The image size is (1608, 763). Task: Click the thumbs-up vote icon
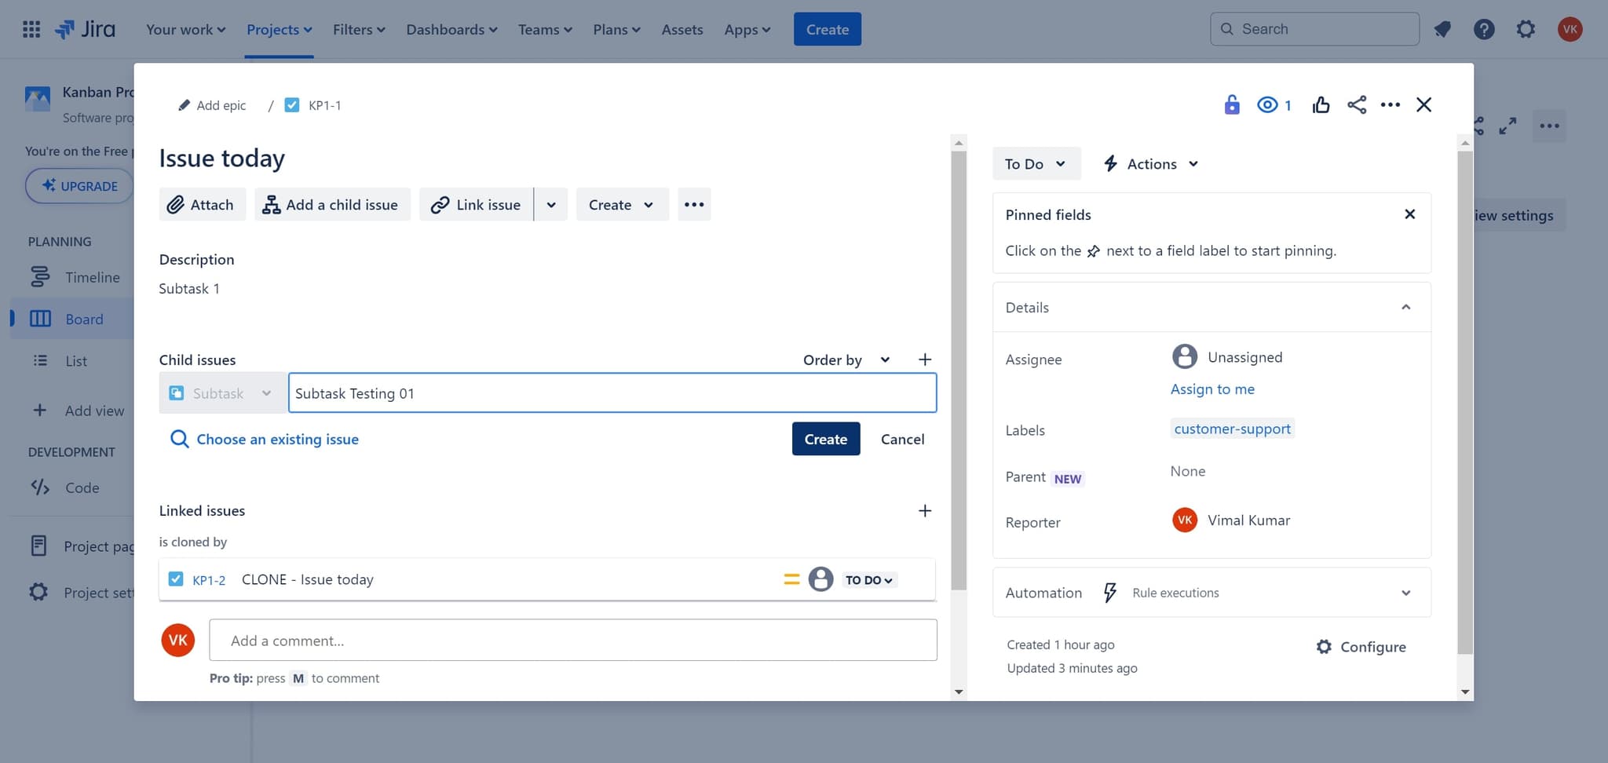click(1321, 105)
